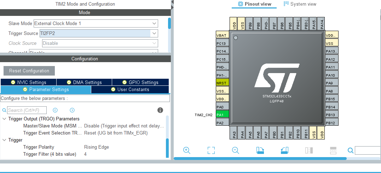This screenshot has height=173, width=381.
Task: Select the PB10 pin at bottom
Action: [x=297, y=133]
